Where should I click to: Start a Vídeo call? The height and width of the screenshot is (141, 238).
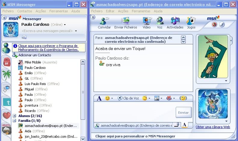pyautogui.click(x=147, y=23)
